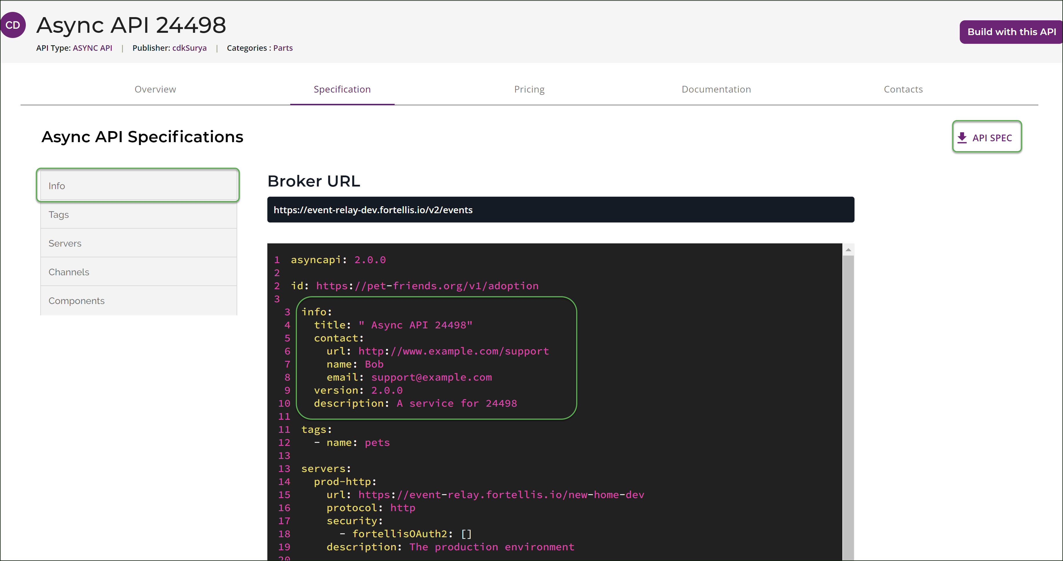Open the Pricing tab
Viewport: 1063px width, 561px height.
(529, 89)
